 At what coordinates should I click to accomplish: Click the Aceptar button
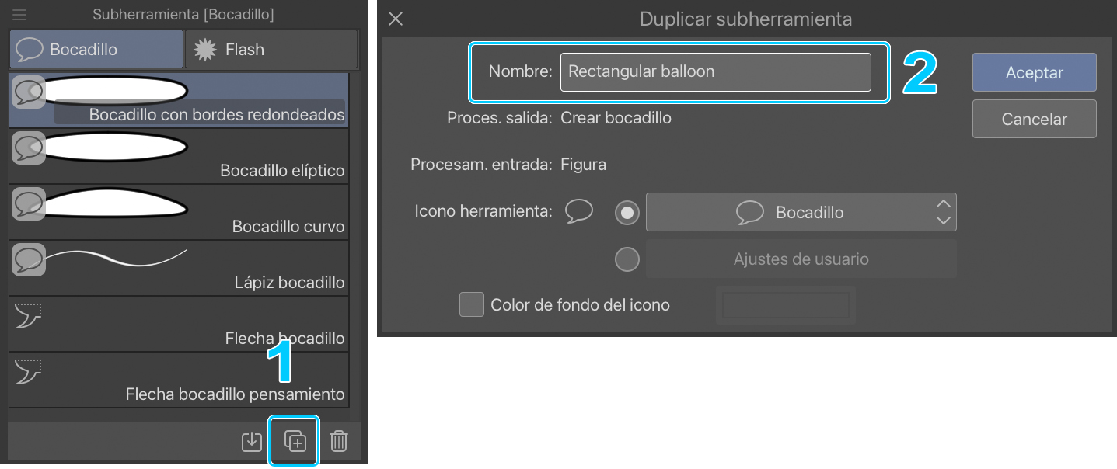click(x=1034, y=72)
